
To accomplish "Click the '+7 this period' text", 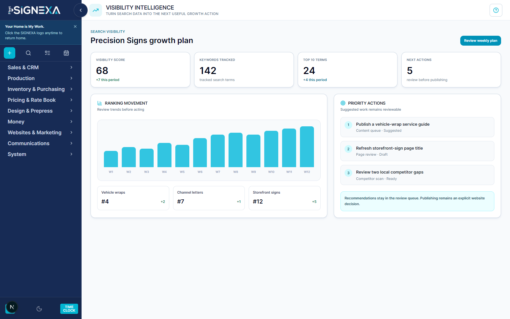I will pyautogui.click(x=108, y=80).
